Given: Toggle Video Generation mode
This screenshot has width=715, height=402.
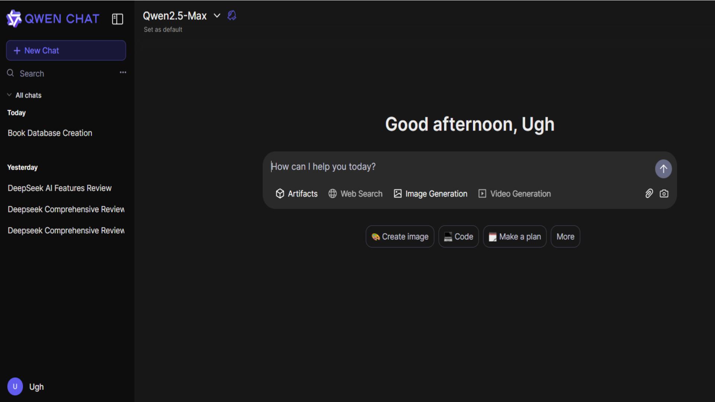Looking at the screenshot, I should pos(515,194).
